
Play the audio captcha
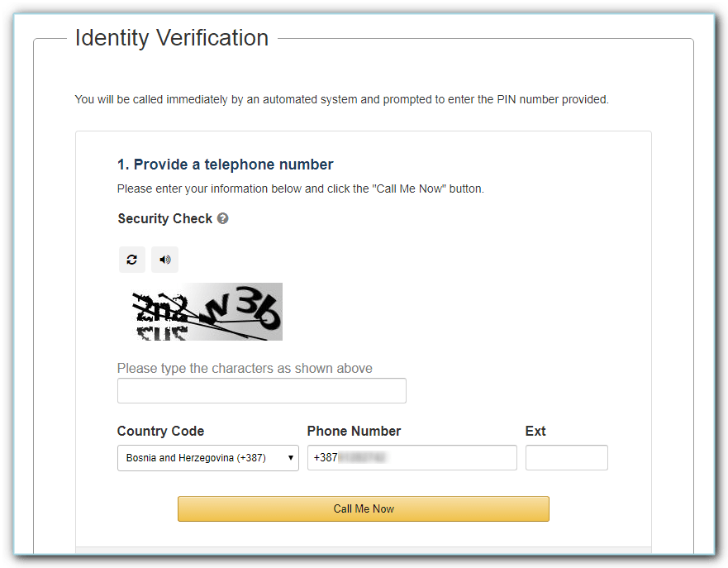[164, 260]
